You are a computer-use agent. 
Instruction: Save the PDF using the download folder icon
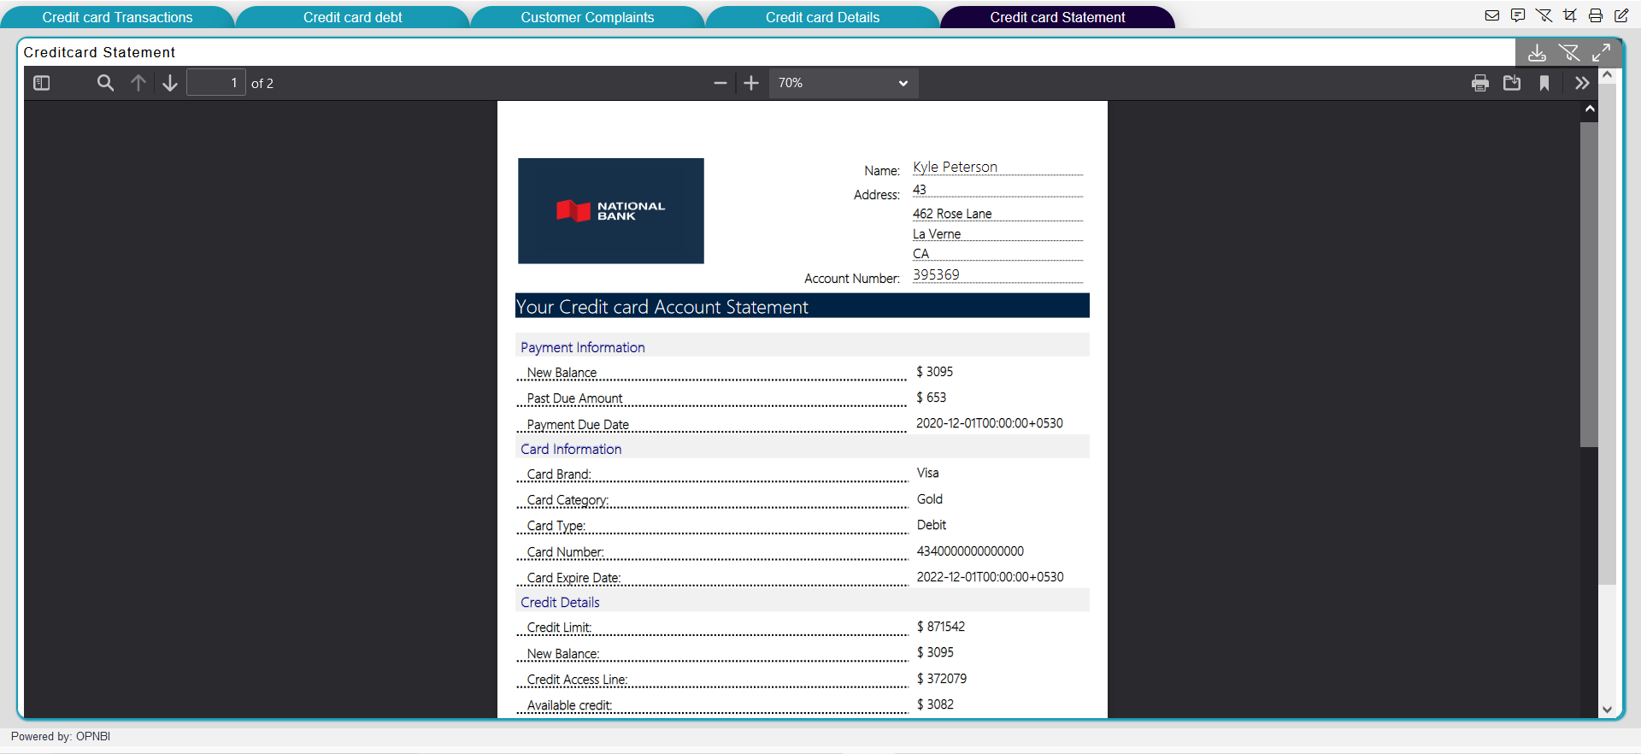(1513, 83)
